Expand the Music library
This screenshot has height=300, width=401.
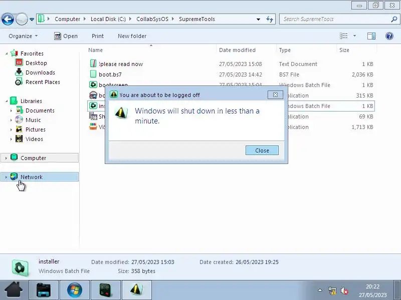point(11,120)
